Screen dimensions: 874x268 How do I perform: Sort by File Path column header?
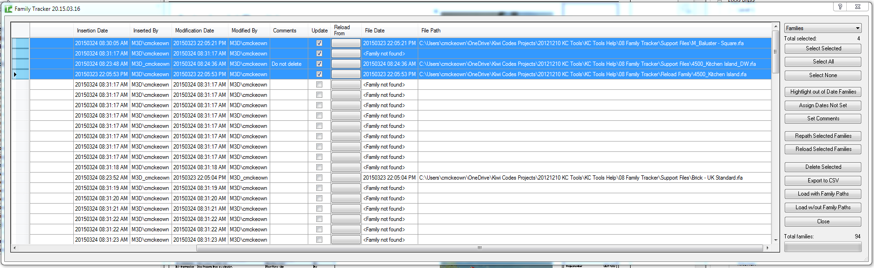pos(431,31)
